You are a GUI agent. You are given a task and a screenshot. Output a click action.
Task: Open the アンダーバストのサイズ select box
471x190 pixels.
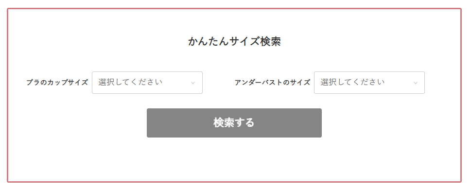(369, 83)
